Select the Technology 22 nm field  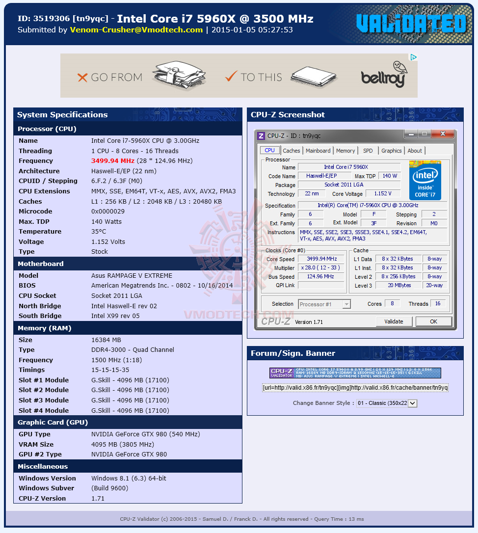tap(311, 194)
